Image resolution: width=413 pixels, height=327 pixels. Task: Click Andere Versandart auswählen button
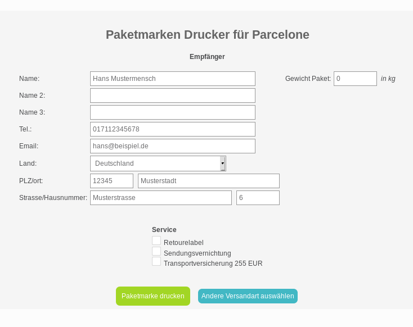[x=248, y=296]
